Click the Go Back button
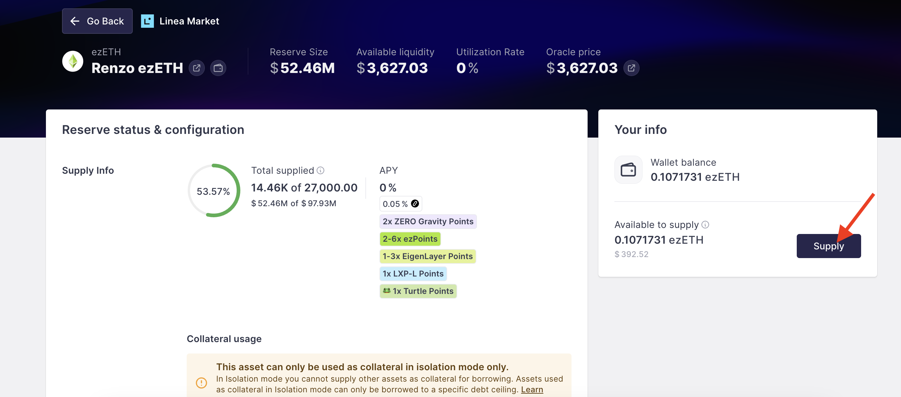 (x=97, y=21)
